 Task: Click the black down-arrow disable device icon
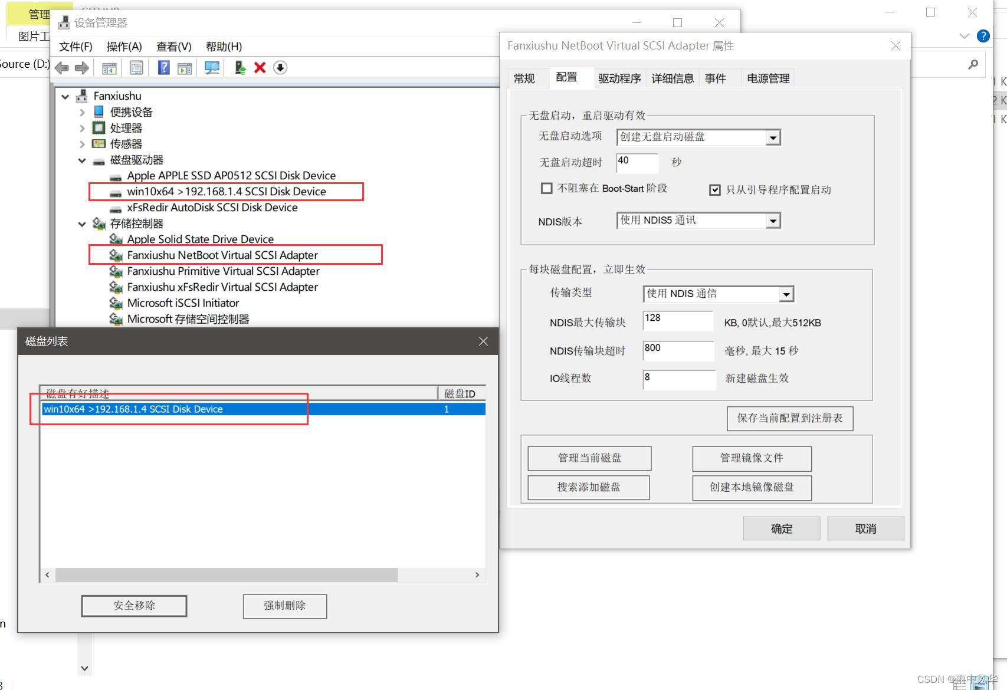280,68
